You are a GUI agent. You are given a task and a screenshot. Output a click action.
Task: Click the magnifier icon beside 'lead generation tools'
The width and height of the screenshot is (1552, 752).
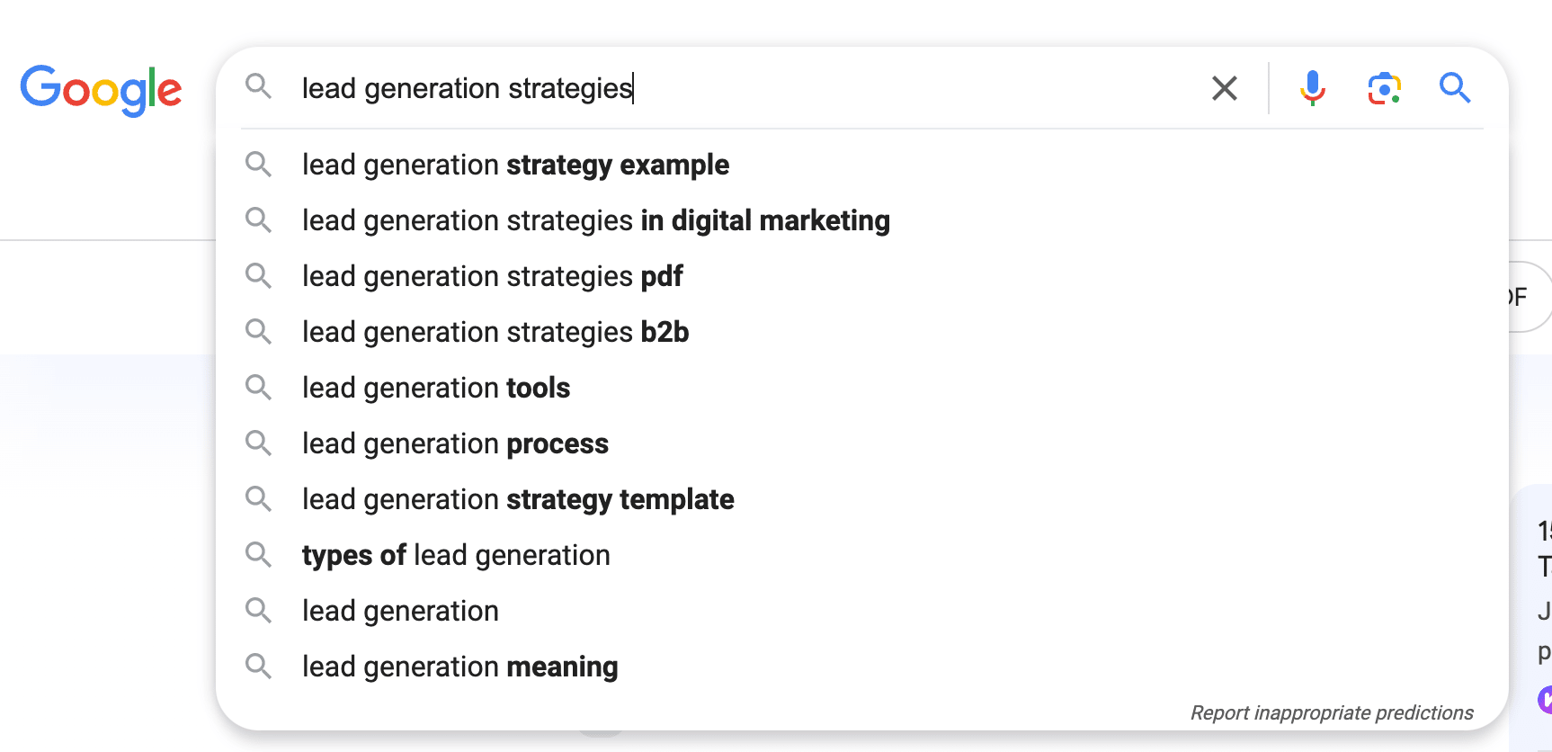[259, 388]
